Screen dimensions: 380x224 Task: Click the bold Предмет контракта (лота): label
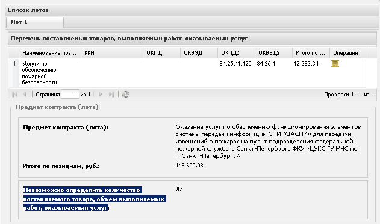(66, 127)
